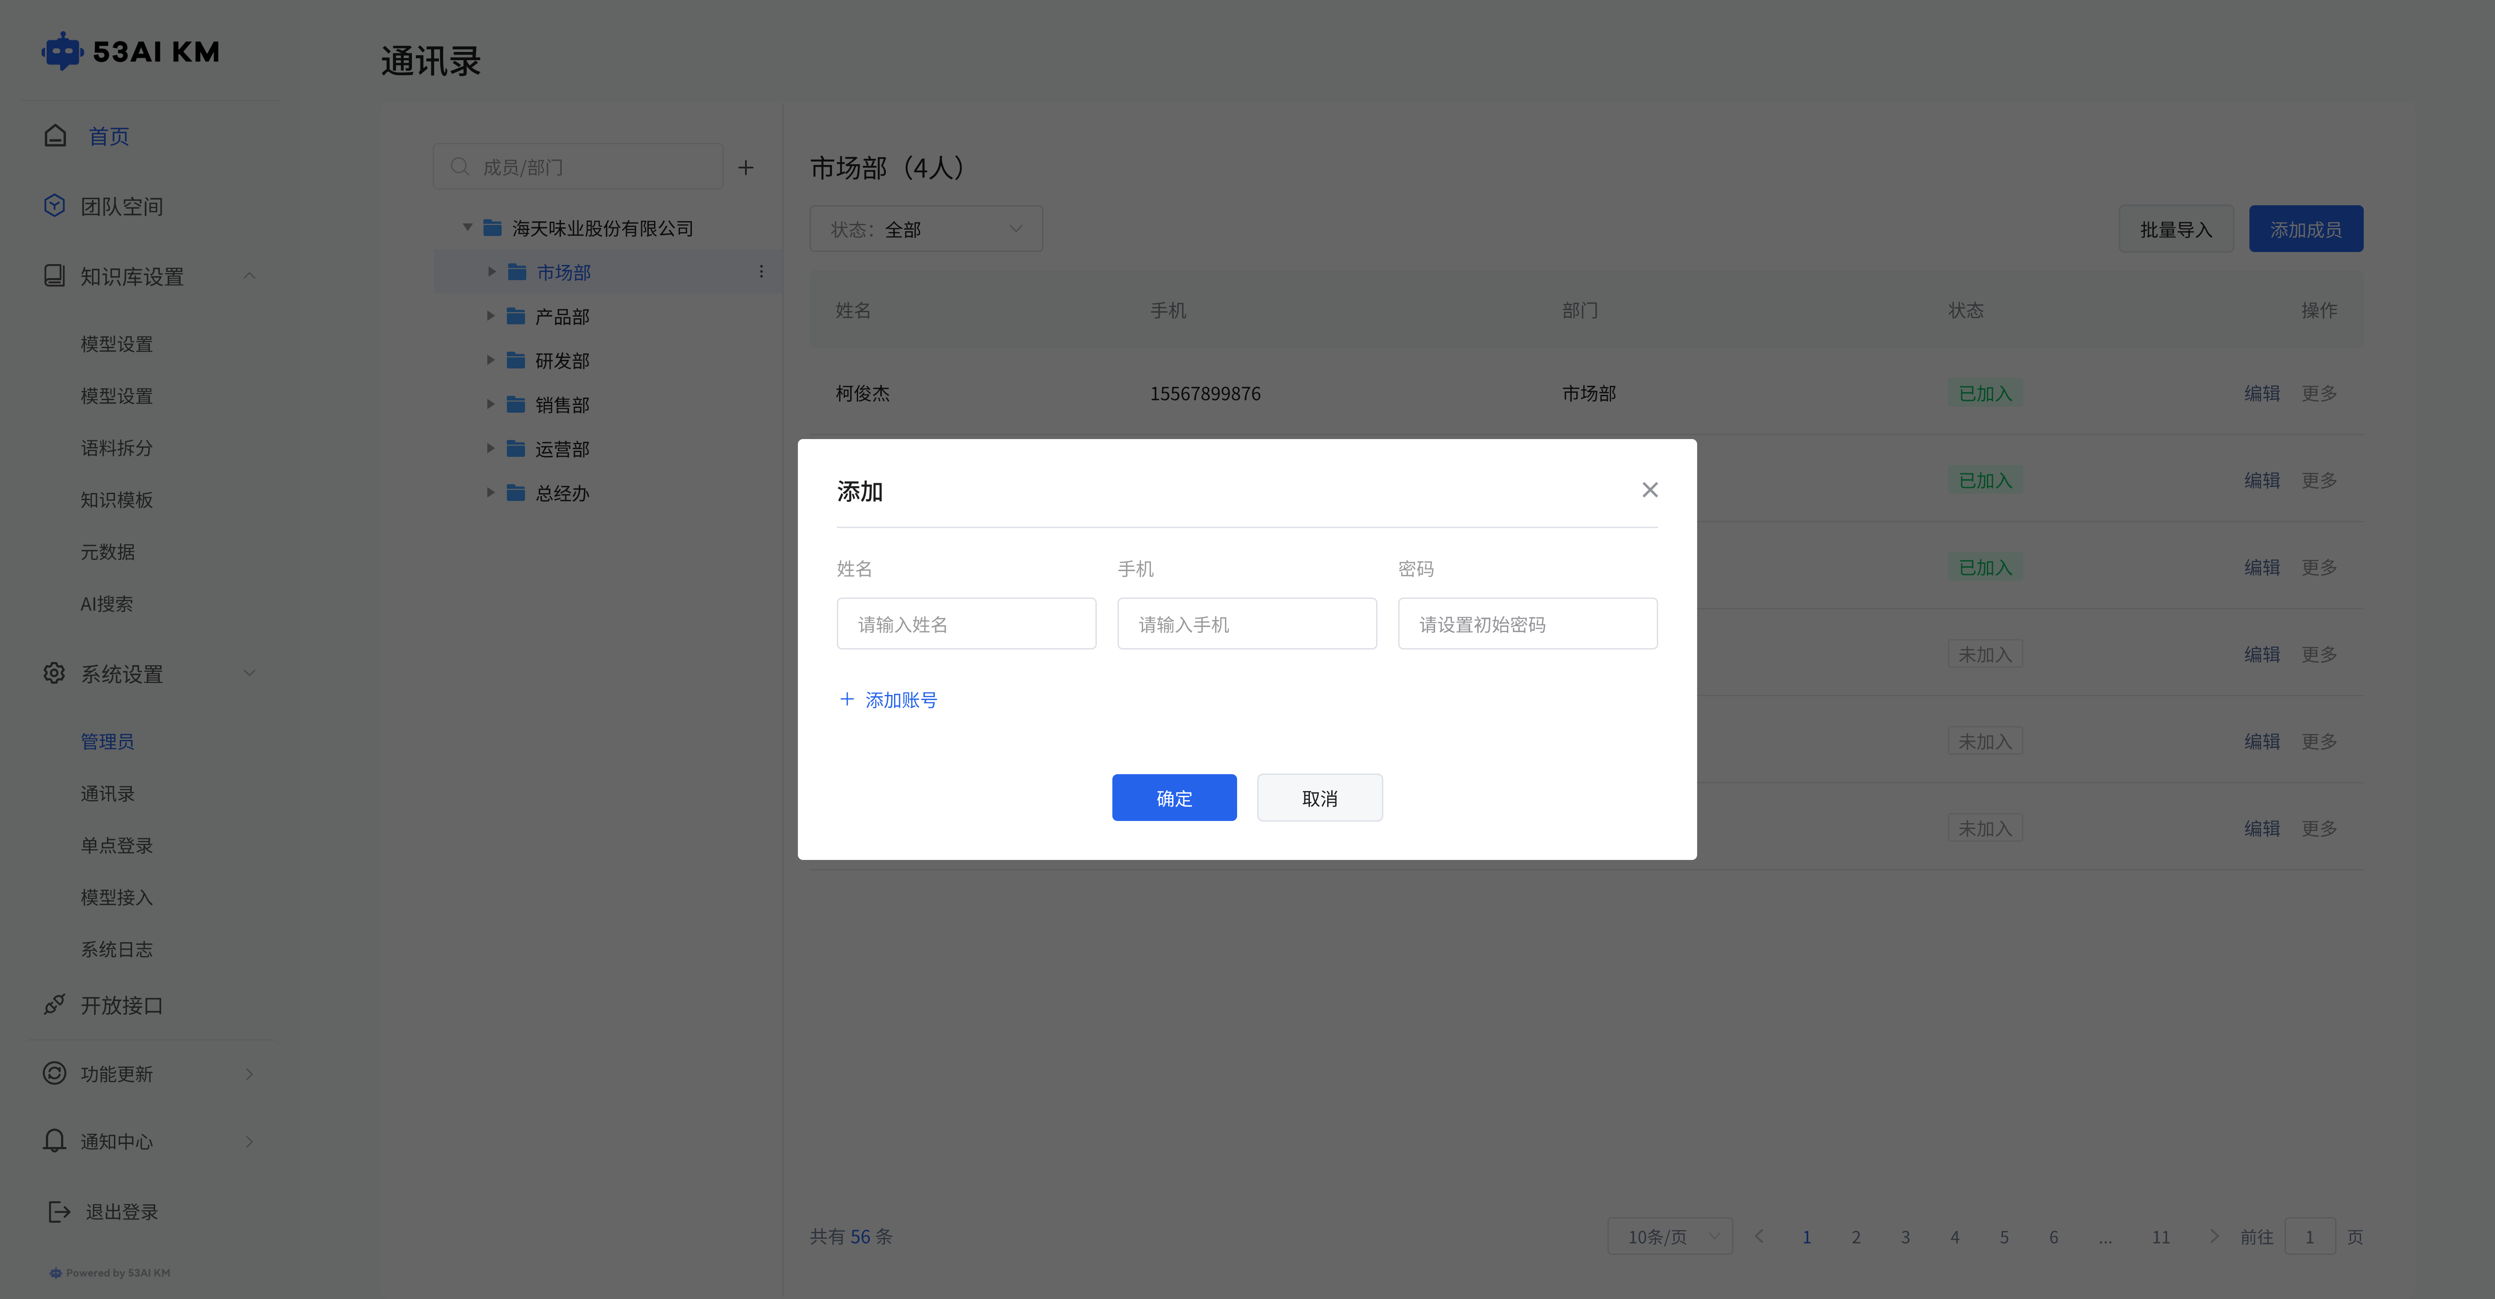Collapse the 知识库设置 menu section
2495x1299 pixels.
249,276
